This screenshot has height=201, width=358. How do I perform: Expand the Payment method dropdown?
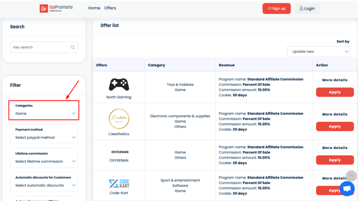(44, 134)
